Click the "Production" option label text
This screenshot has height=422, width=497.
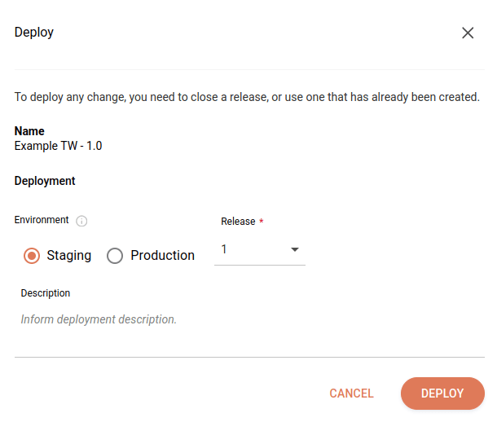[x=162, y=256]
